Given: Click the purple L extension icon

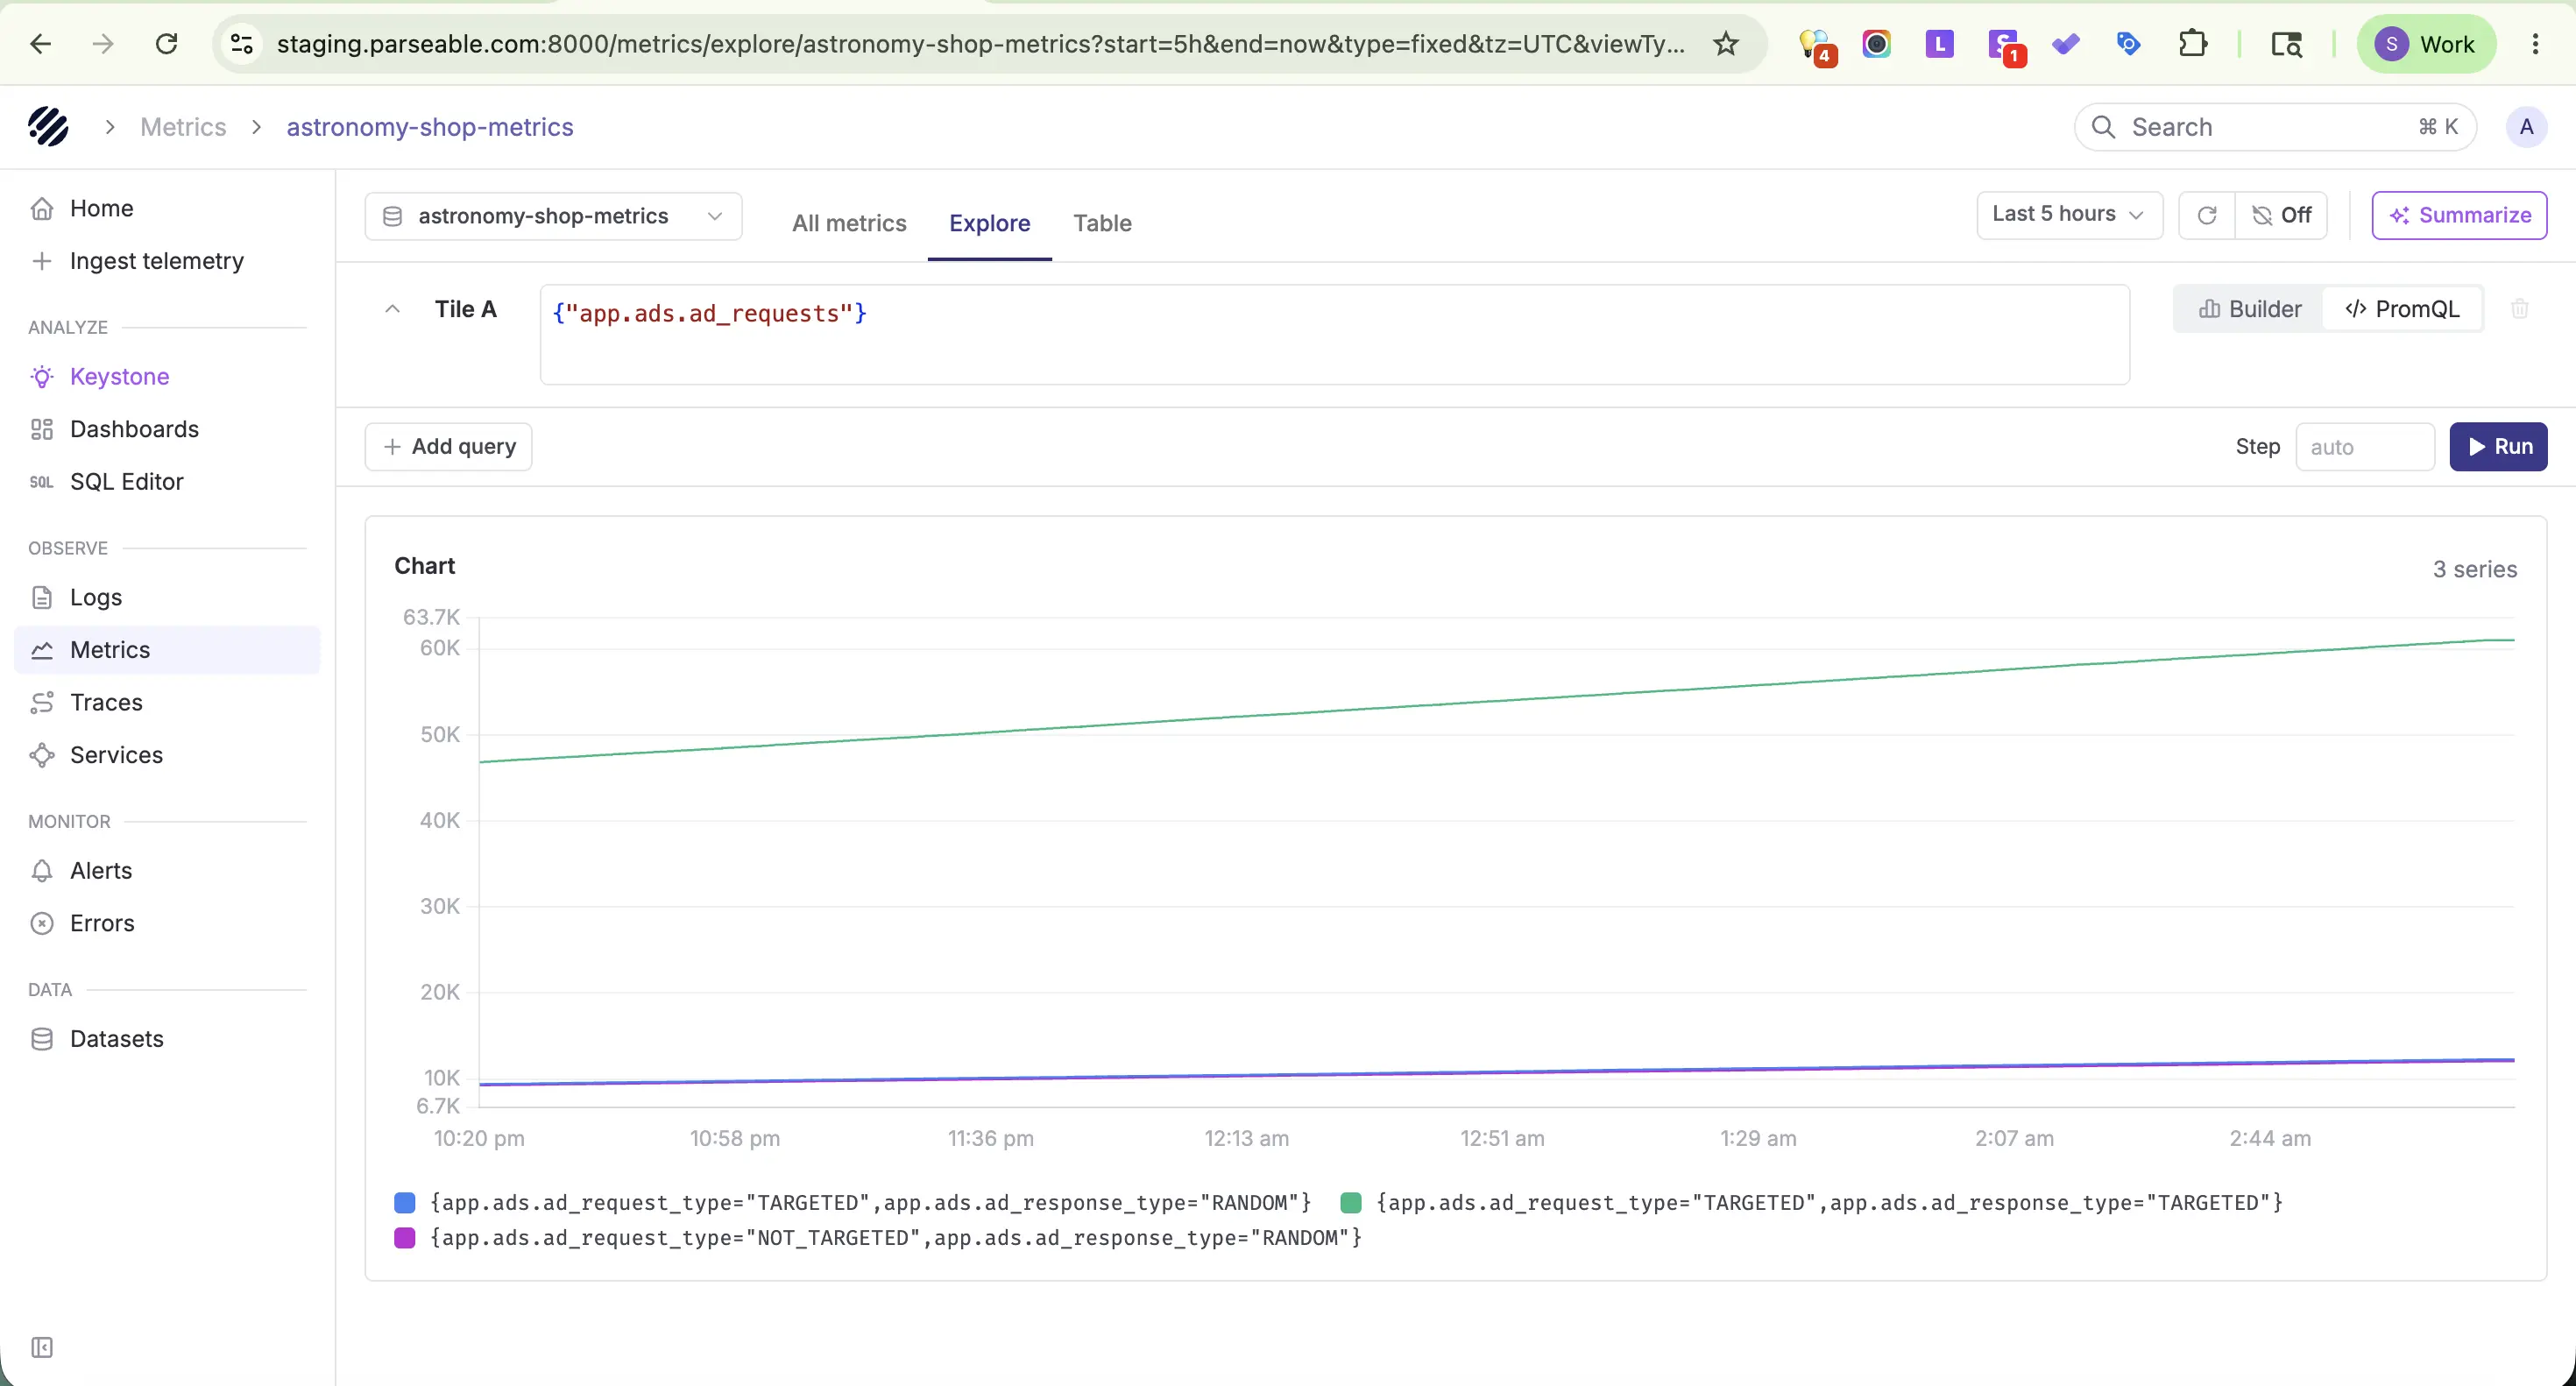Looking at the screenshot, I should 1939,44.
